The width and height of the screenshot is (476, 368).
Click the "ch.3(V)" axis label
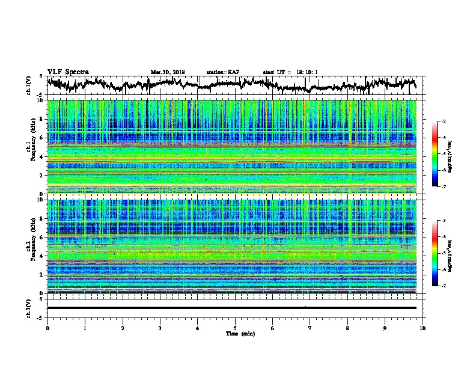point(28,308)
